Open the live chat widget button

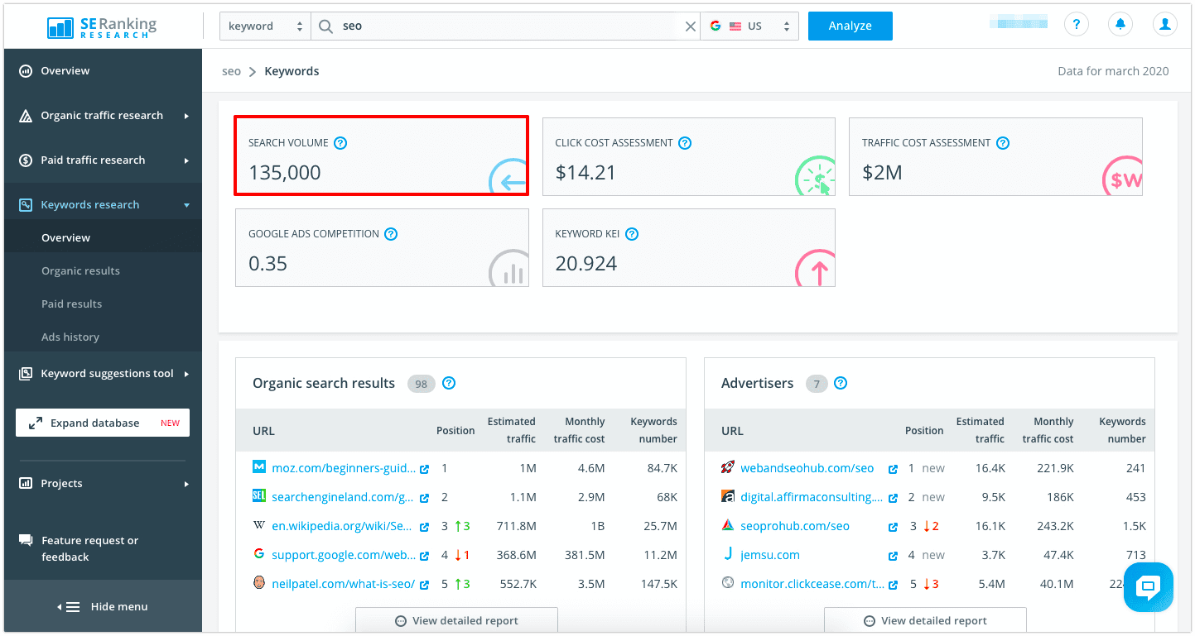1149,586
